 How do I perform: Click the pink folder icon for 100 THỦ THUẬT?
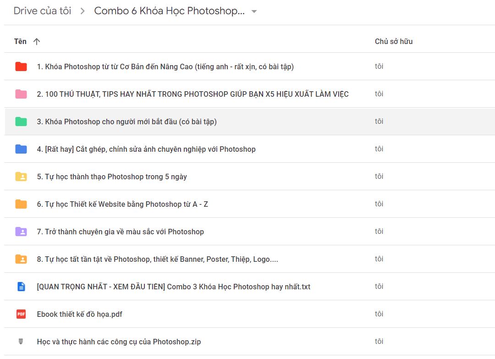click(21, 94)
